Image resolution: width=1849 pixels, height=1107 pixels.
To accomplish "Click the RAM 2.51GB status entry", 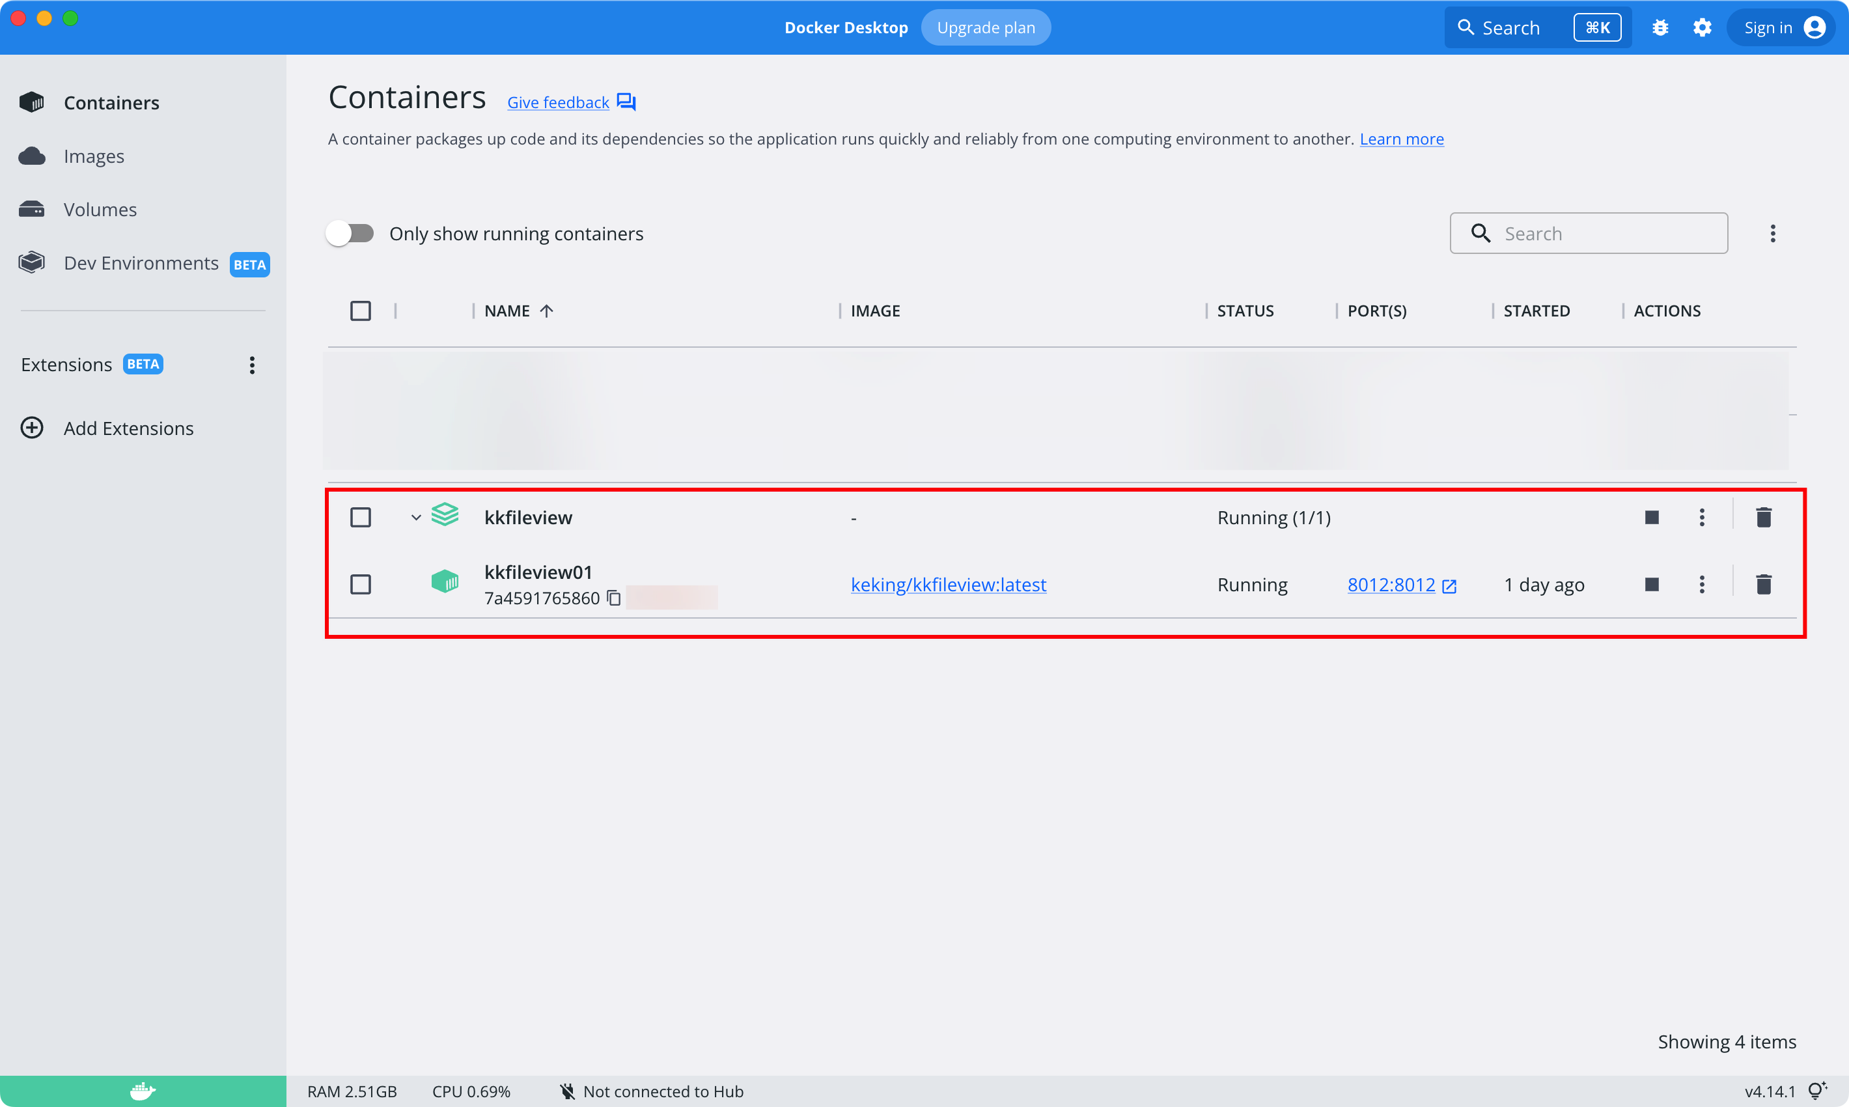I will tap(352, 1091).
